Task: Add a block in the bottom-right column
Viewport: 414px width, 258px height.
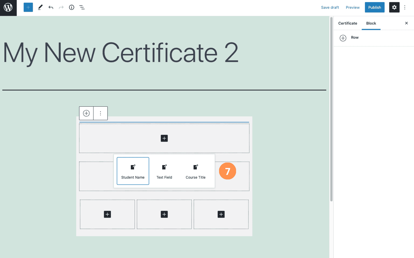Action: click(x=221, y=214)
